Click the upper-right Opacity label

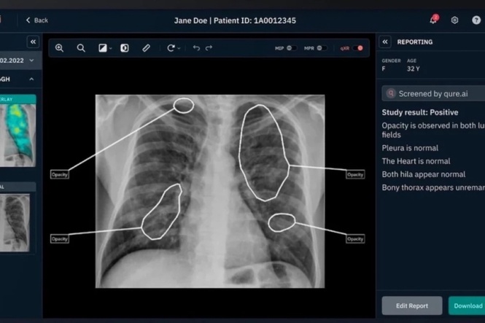355,175
